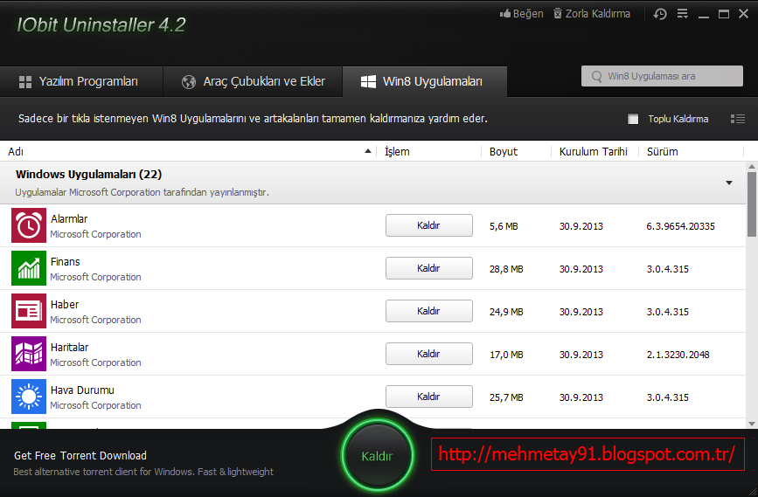This screenshot has height=497, width=758.
Task: Click the 25,7 MB size value
Action: (x=506, y=397)
